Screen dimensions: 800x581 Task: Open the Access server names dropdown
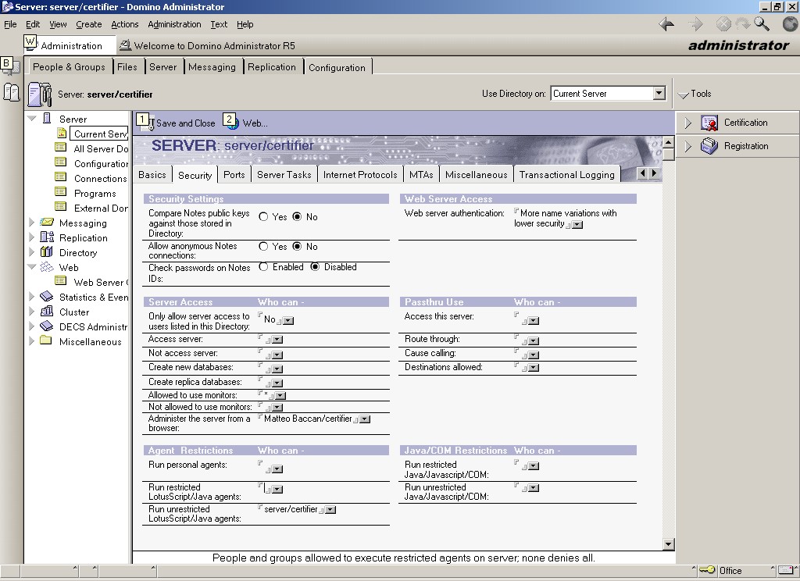[x=277, y=340]
